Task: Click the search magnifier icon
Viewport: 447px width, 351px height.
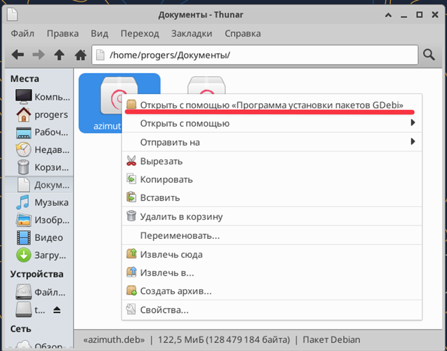Action: pos(429,54)
